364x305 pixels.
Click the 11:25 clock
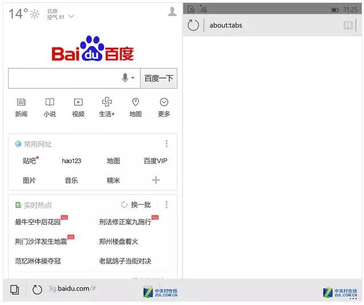click(350, 10)
